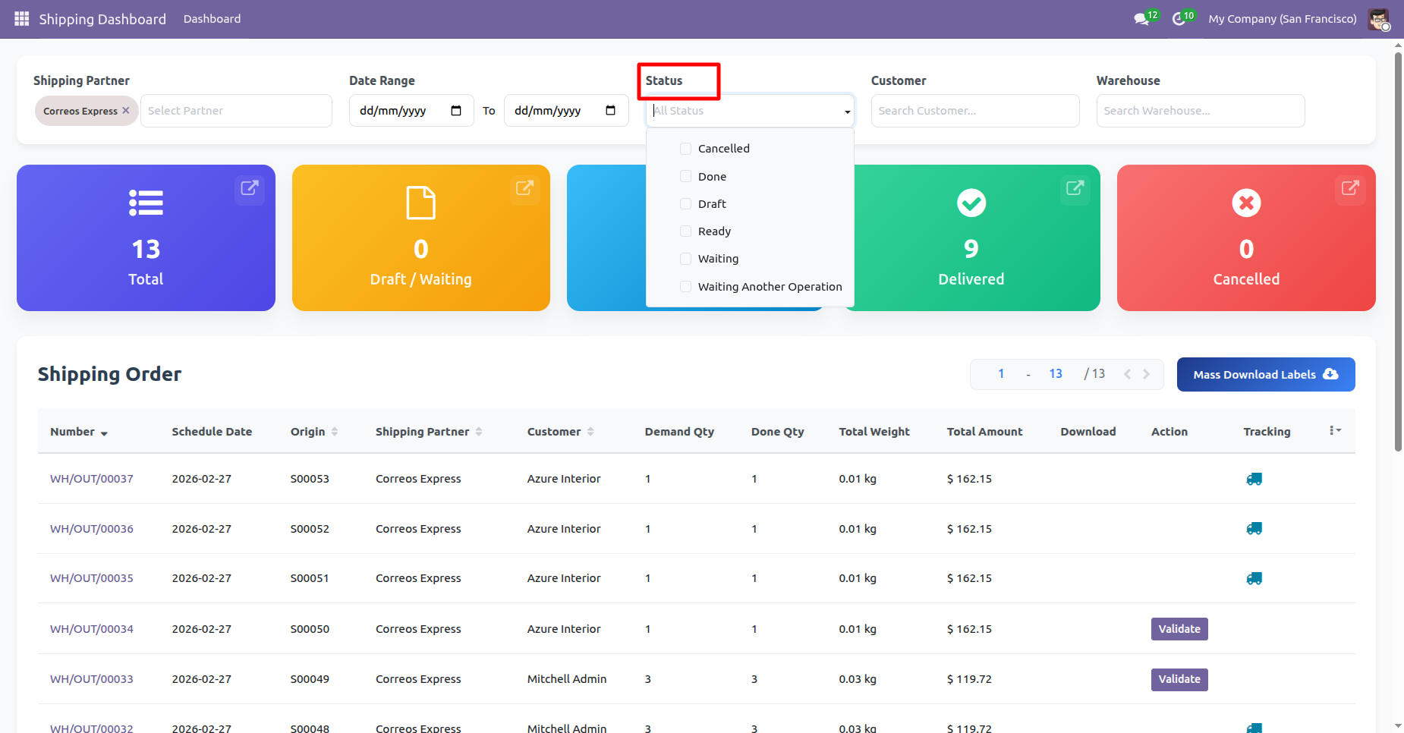The image size is (1404, 733).
Task: Enable the Ready status checkbox
Action: 686,231
